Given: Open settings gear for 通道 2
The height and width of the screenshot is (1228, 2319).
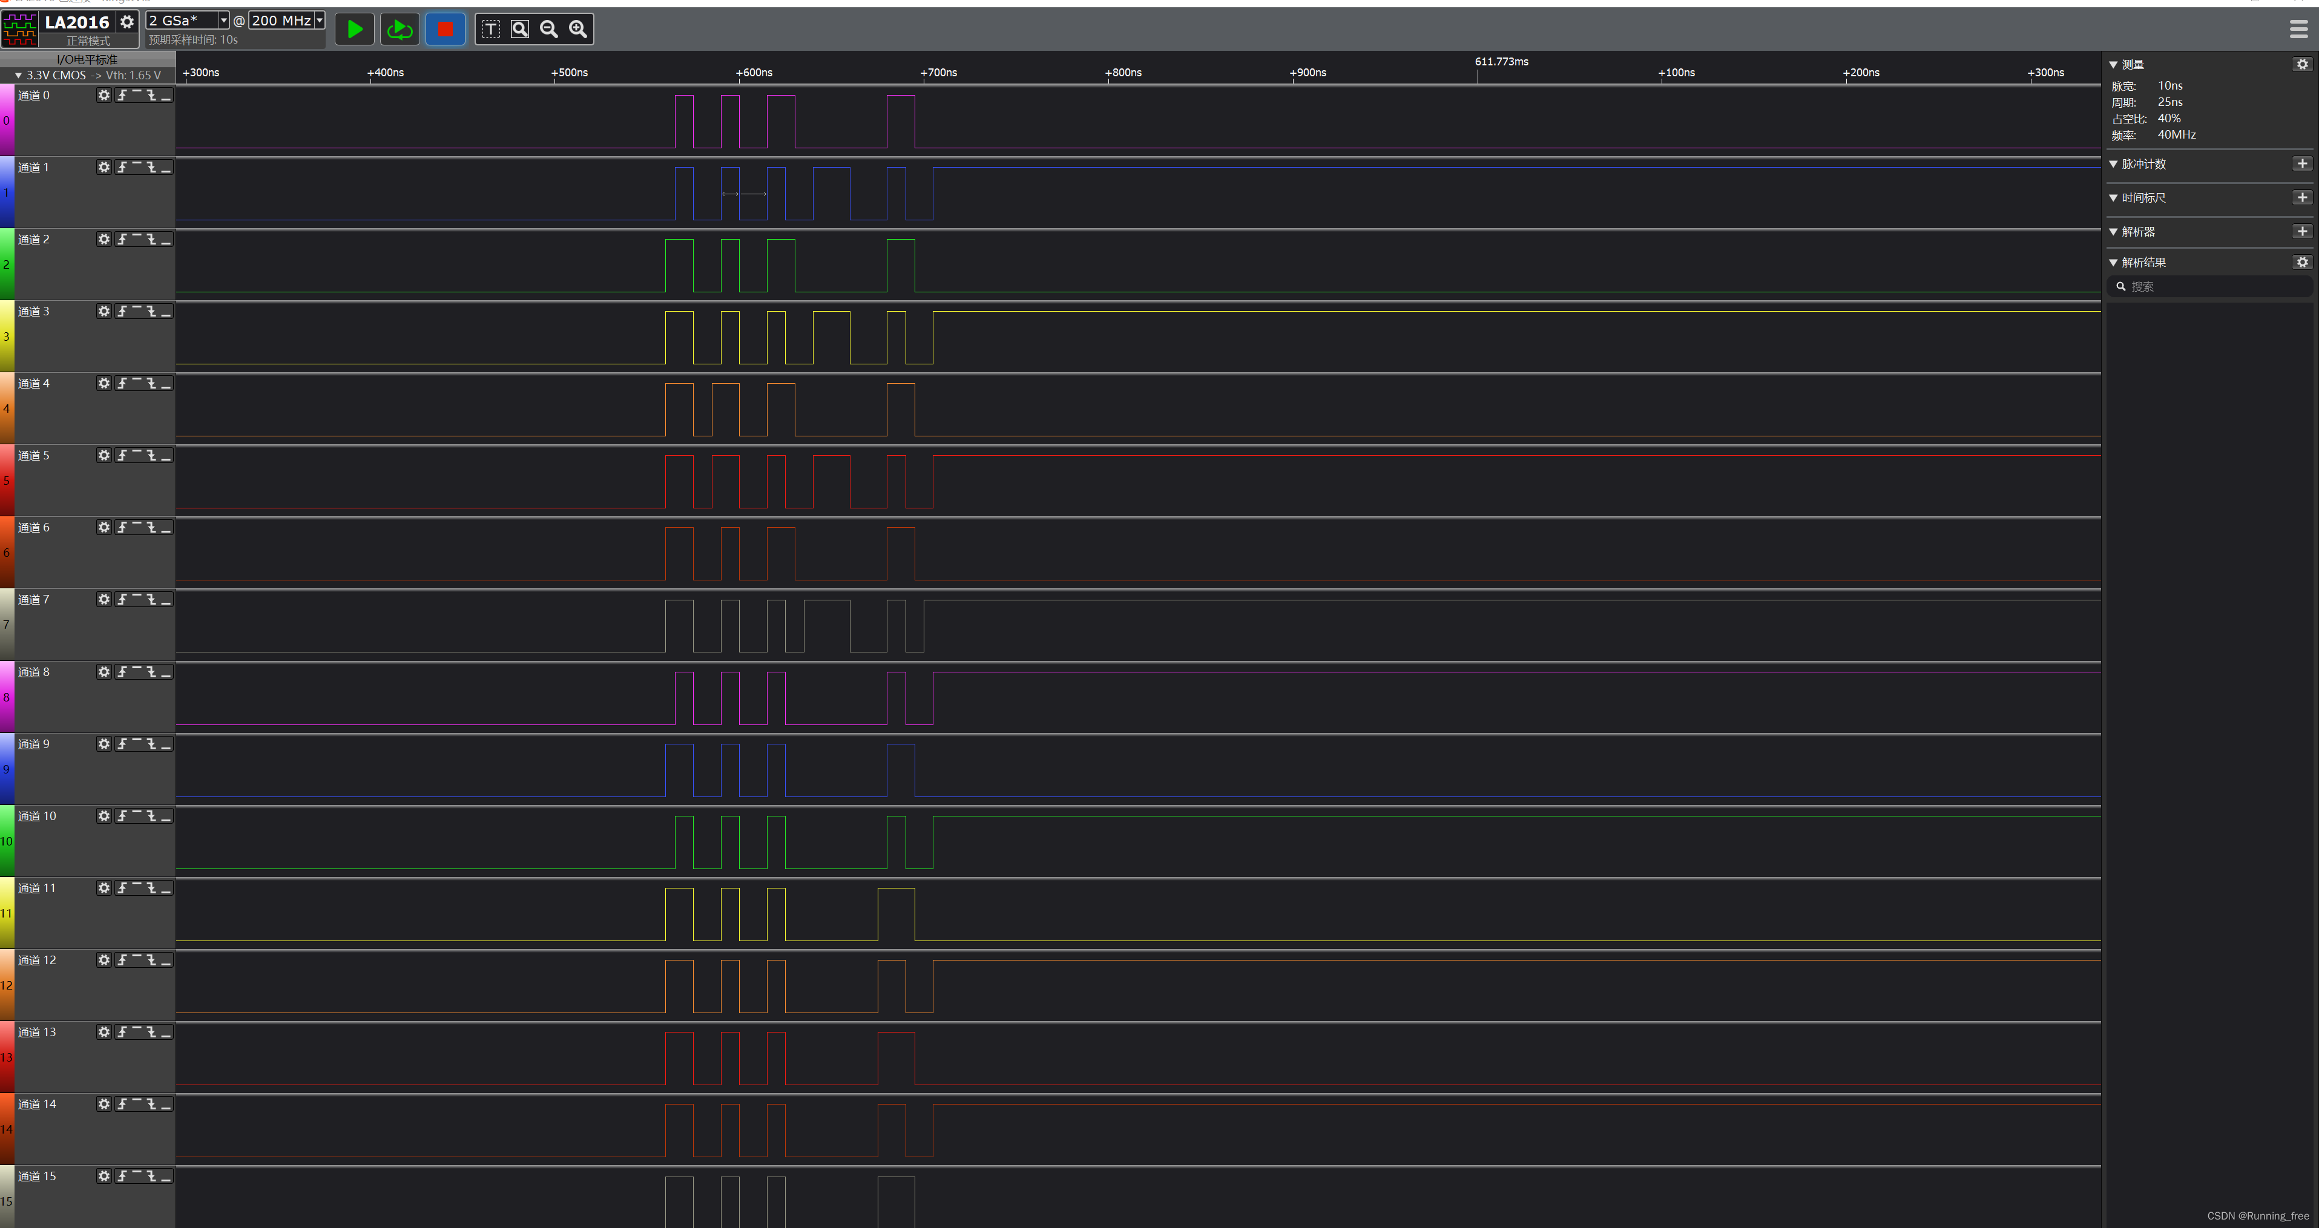Looking at the screenshot, I should 104,240.
